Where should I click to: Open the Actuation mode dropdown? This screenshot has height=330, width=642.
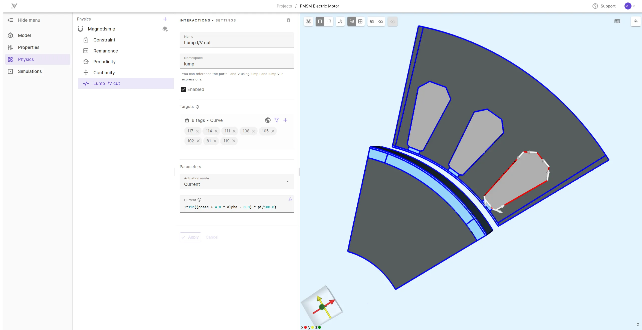click(x=237, y=182)
